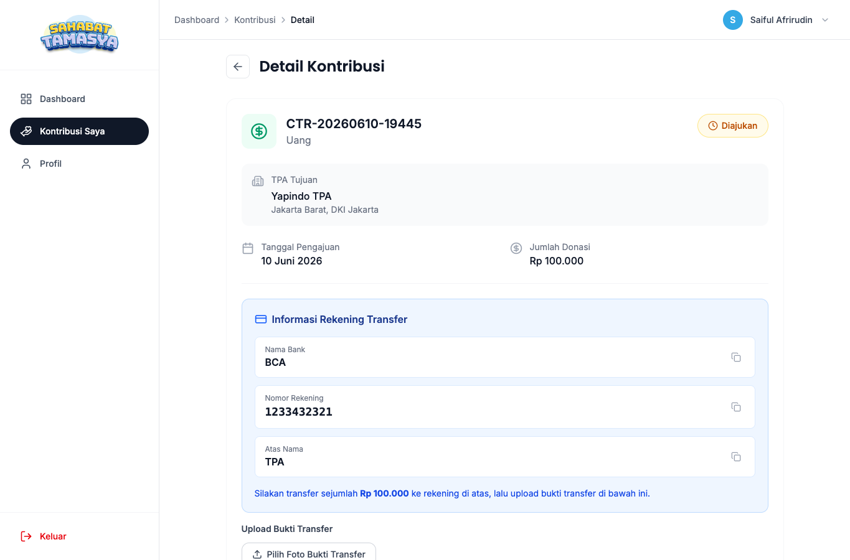
Task: Click account number 1233432321 text
Action: pos(299,412)
